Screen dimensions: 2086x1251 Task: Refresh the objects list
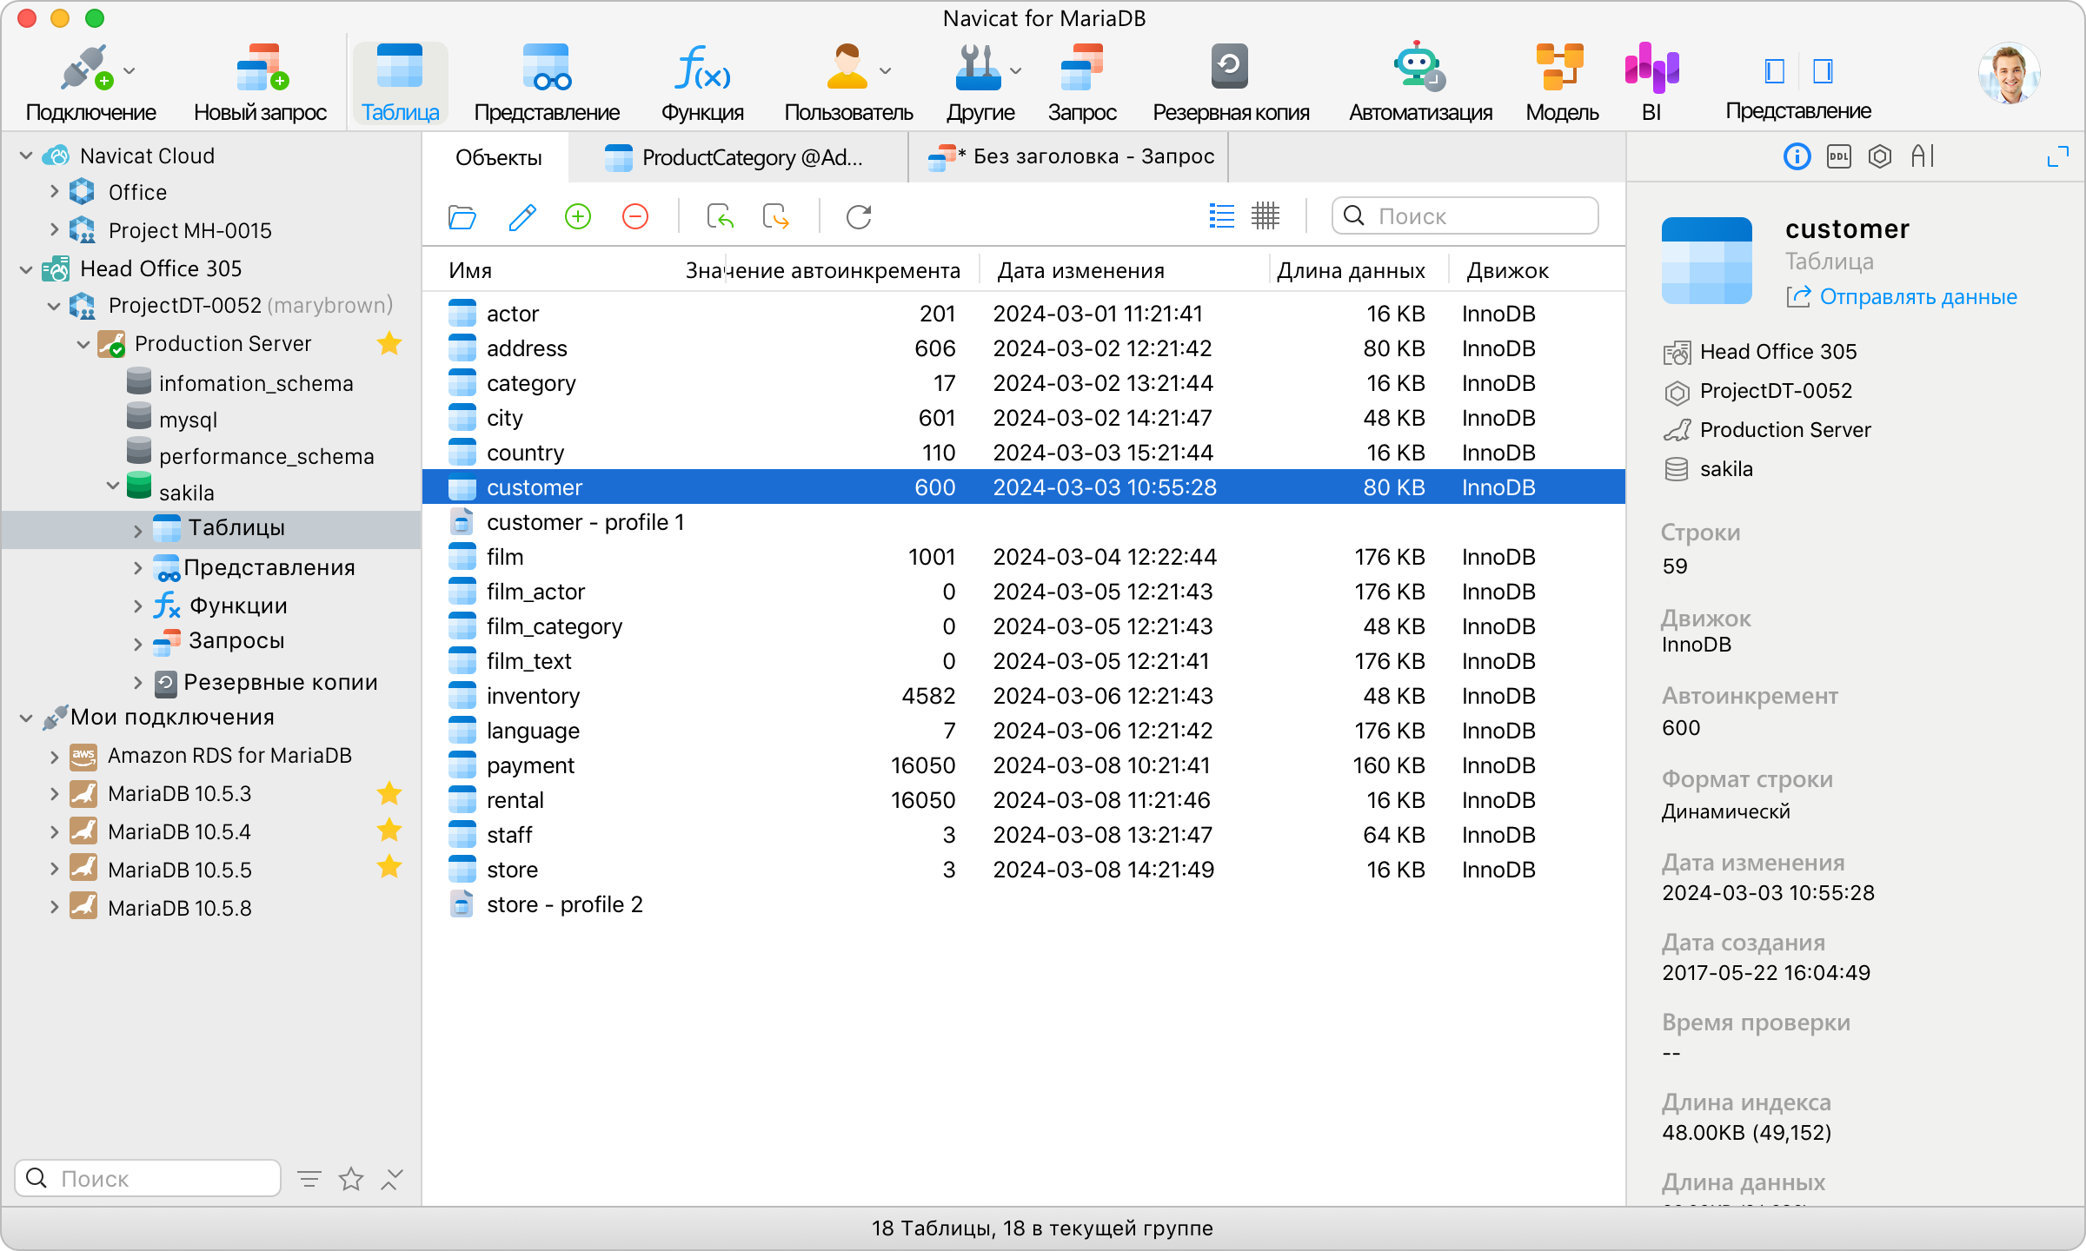(858, 216)
